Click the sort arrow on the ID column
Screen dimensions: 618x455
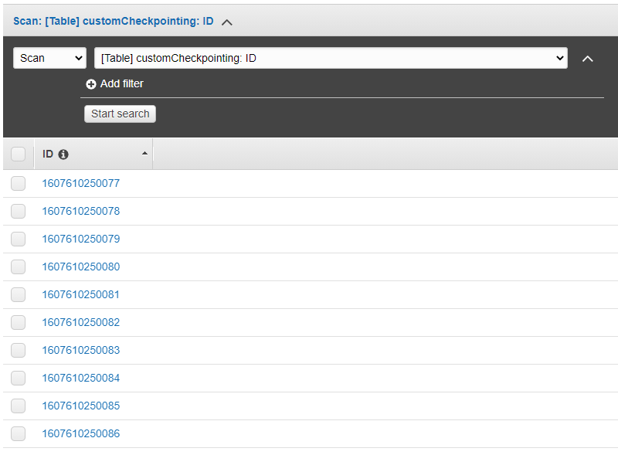(144, 154)
